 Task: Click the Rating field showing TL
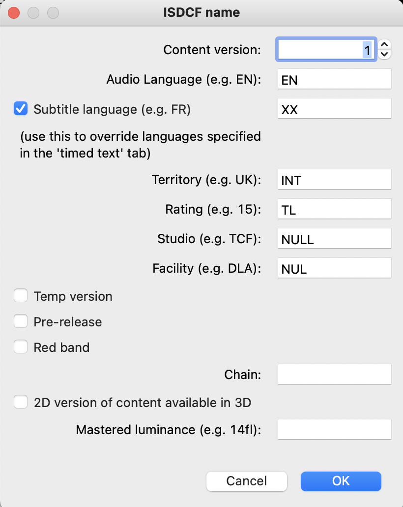pos(335,209)
